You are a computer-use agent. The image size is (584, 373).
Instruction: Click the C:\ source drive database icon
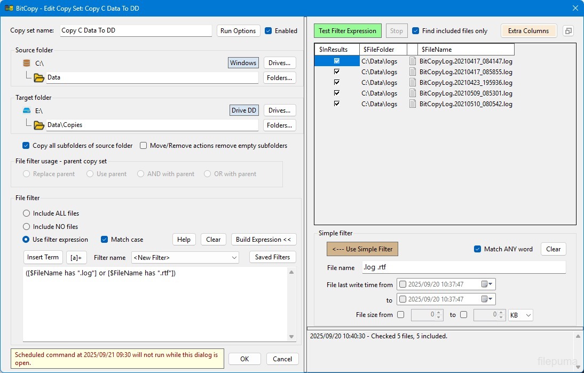27,63
